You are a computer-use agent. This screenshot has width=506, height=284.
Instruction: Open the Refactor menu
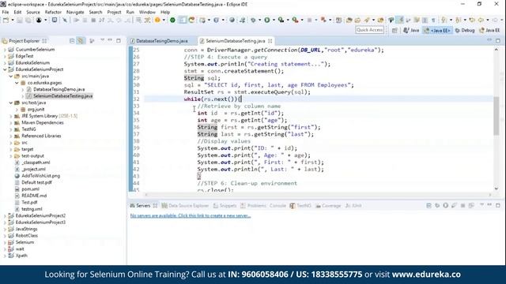[x=53, y=12]
